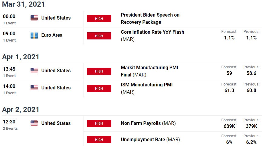Screen dimensions: 262x146
Task: Expand the 12:30 '2 Events' group
Action: coord(10,128)
